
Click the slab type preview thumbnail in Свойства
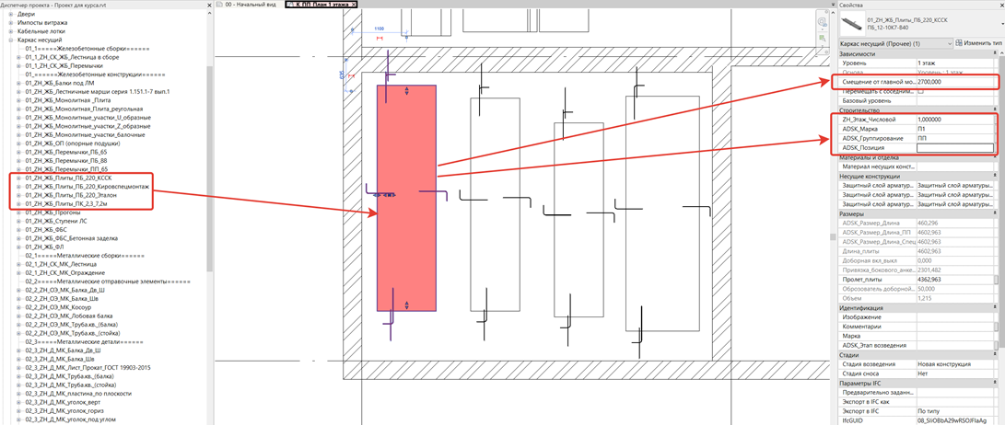pos(851,23)
